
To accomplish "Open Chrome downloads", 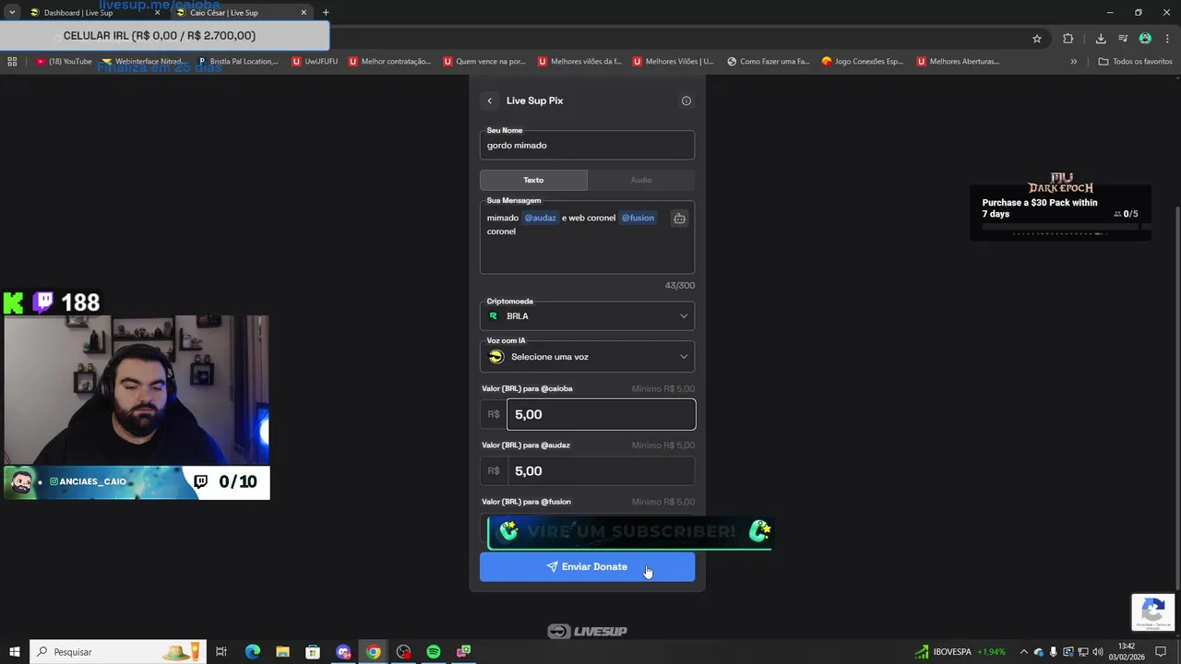I will [x=1101, y=39].
